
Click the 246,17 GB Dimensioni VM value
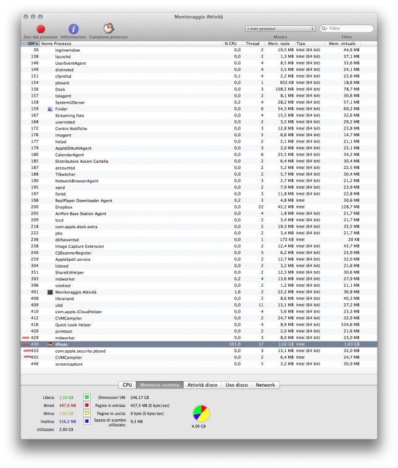tap(139, 398)
